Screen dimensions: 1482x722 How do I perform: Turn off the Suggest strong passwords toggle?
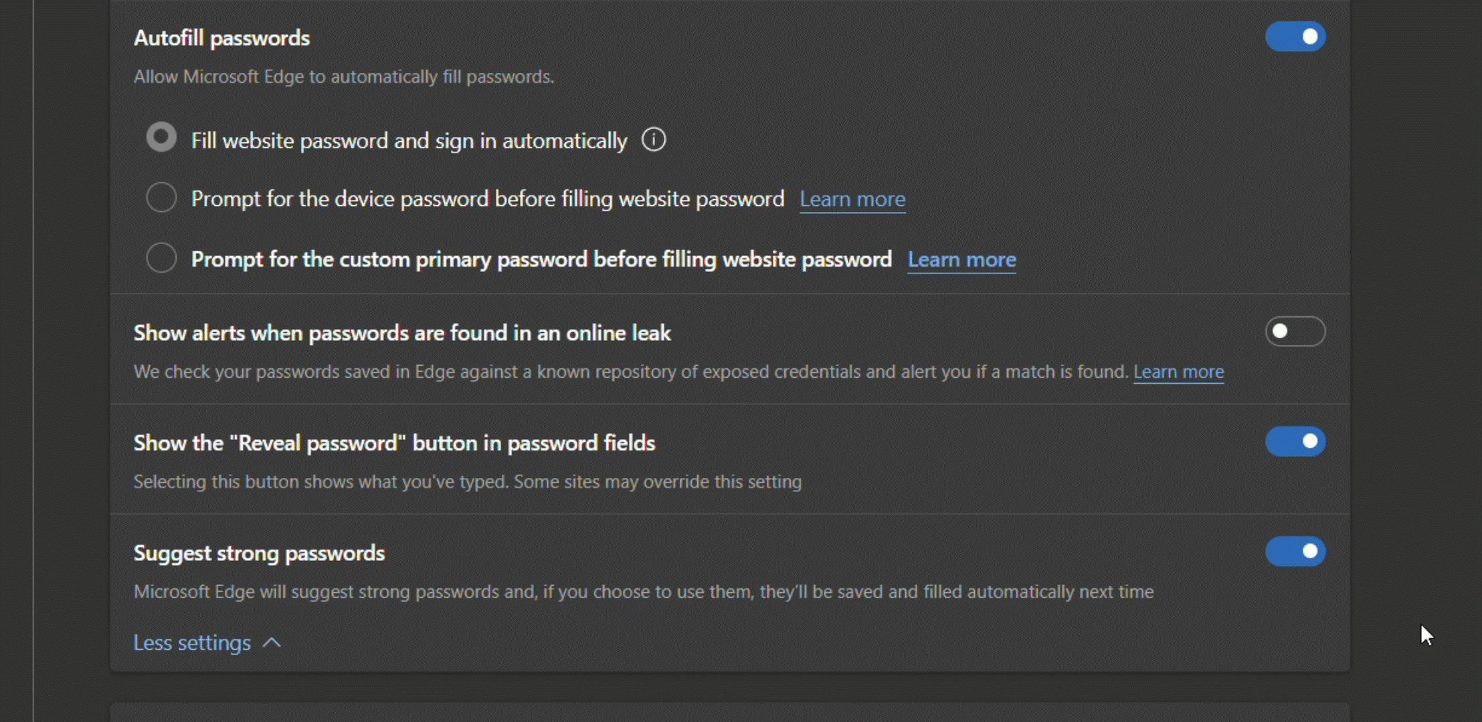coord(1295,552)
